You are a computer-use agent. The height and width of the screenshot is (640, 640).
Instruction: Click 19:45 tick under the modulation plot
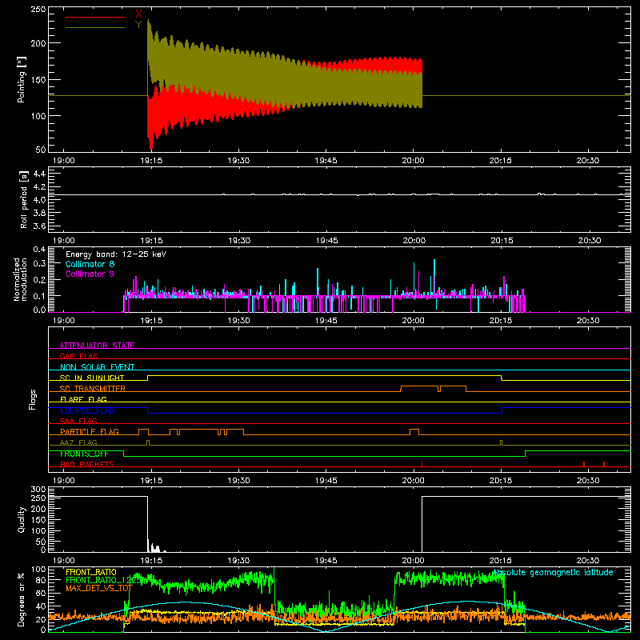click(326, 321)
